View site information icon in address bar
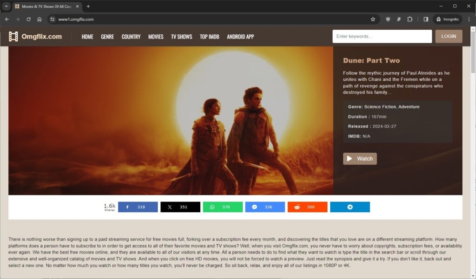The width and height of the screenshot is (476, 279). (x=53, y=19)
